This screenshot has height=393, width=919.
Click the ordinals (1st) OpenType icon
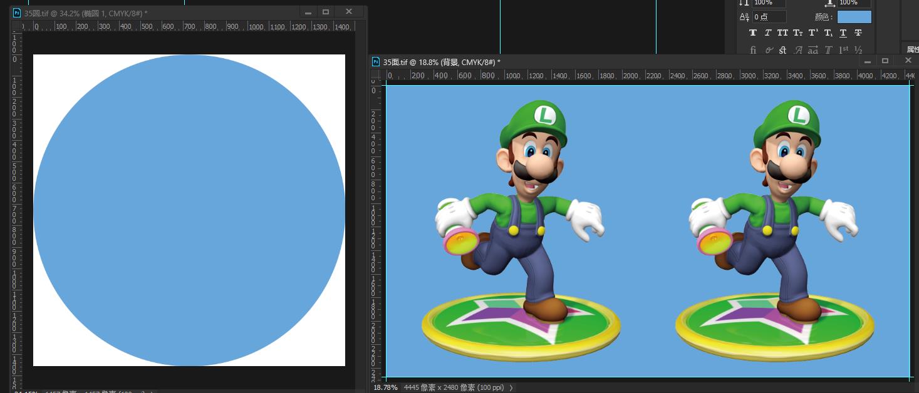point(843,50)
